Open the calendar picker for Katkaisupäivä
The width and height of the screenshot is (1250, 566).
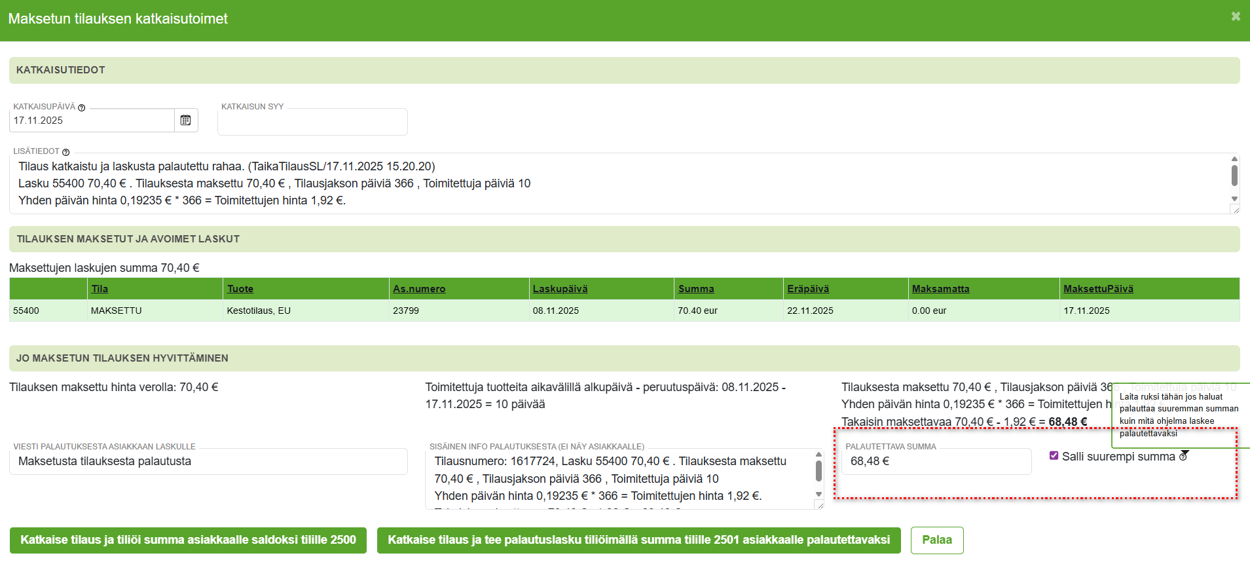(186, 121)
